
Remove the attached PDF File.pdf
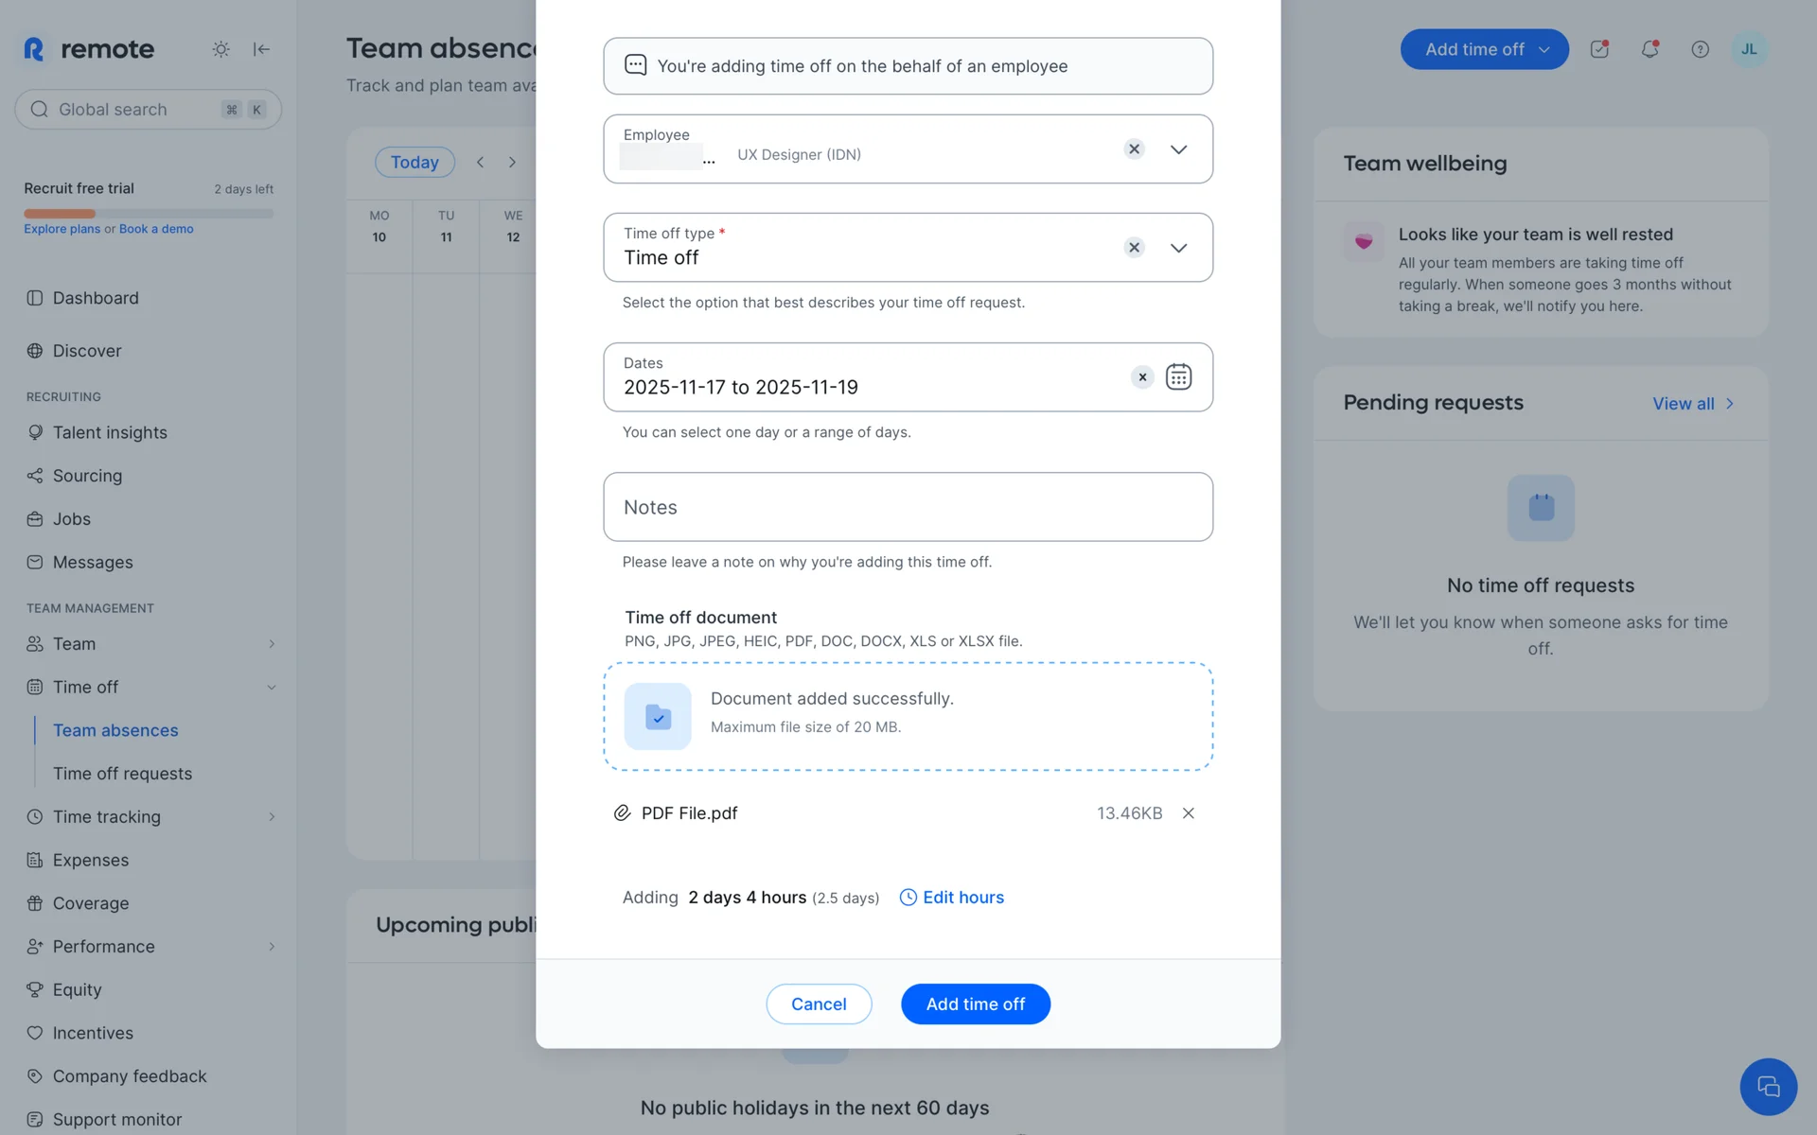click(x=1189, y=813)
